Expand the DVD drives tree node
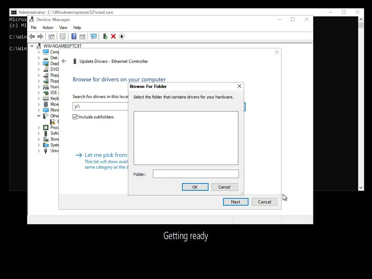This screenshot has height=279, width=372. coord(39,69)
